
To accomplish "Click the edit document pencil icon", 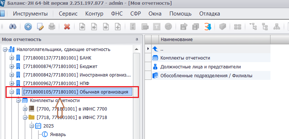I will click(x=40, y=27).
